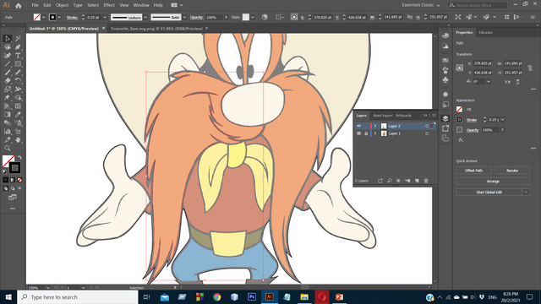
Task: Click Fill swatch in Appearance section
Action: tap(459, 109)
